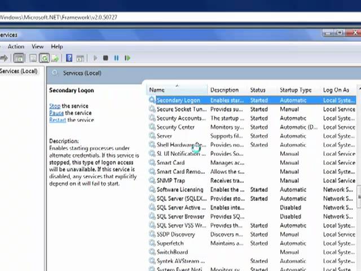This screenshot has height=271, width=361.
Task: Select the SNMP Trap service
Action: [252, 181]
